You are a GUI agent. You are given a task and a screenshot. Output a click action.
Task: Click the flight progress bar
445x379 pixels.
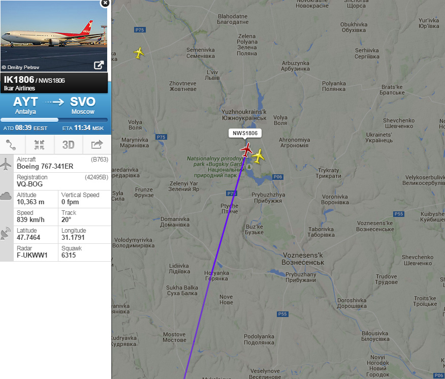click(x=54, y=120)
